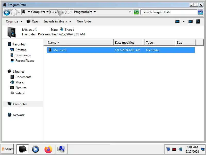This screenshot has width=206, height=155.
Task: Sort by Size column header
Action: click(185, 43)
